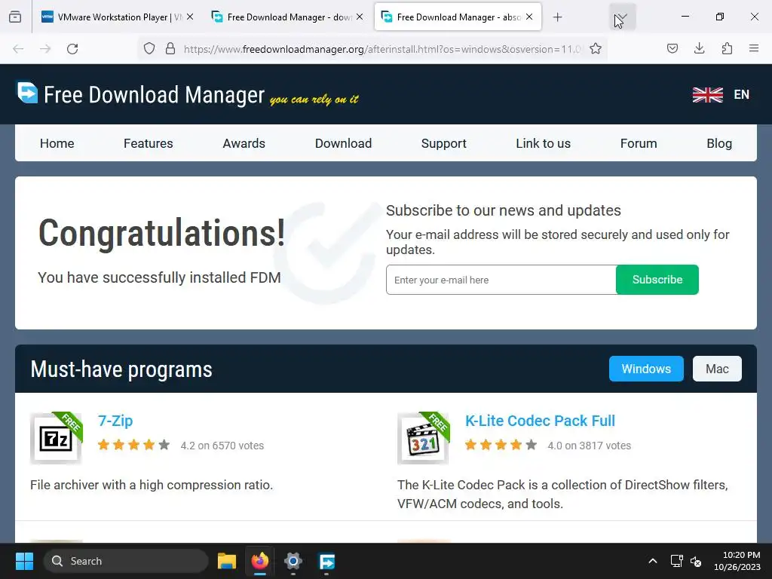The width and height of the screenshot is (772, 579).
Task: Reload the current page
Action: pos(72,49)
